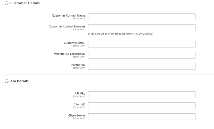Click the Customer Contact Number label
This screenshot has height=129, width=214.
coord(67,27)
